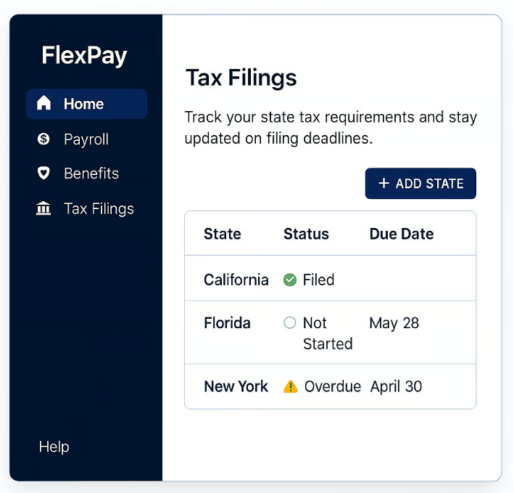
Task: Open the Help link
Action: pos(54,447)
